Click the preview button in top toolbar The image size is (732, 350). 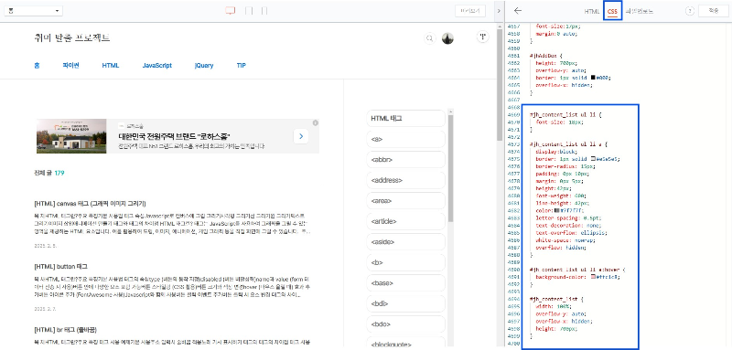pyautogui.click(x=470, y=11)
